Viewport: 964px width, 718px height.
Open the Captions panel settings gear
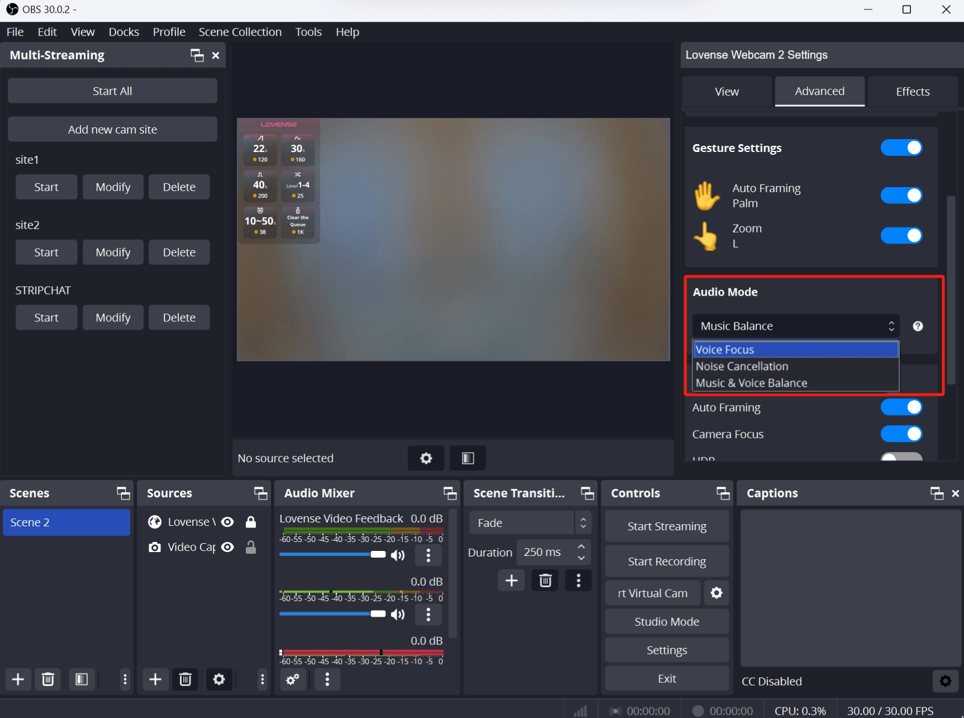(x=945, y=681)
